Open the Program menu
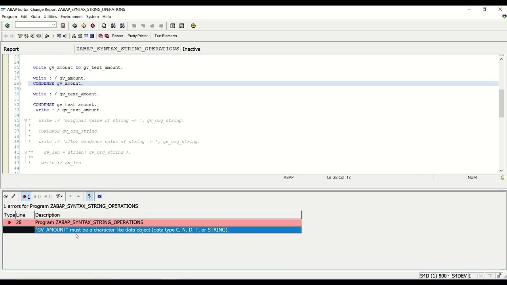Image resolution: width=507 pixels, height=285 pixels. [x=10, y=17]
